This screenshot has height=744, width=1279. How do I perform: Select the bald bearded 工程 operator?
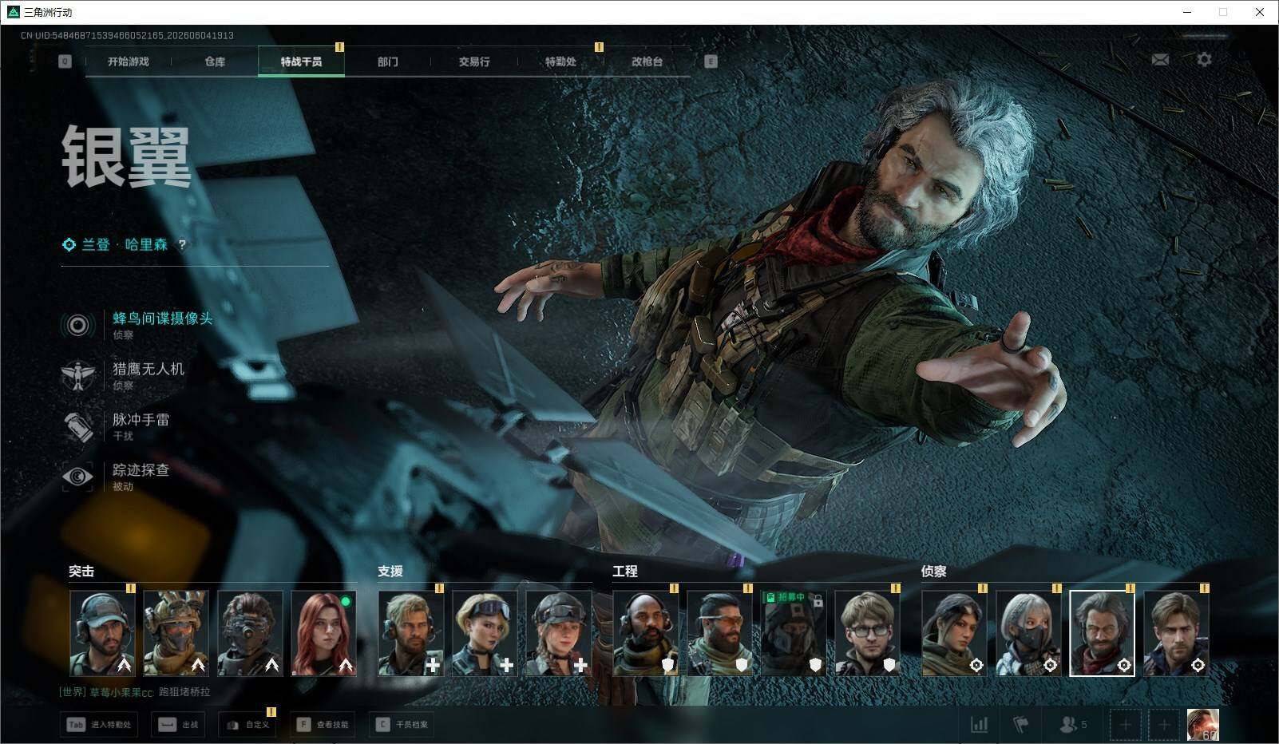(x=646, y=633)
